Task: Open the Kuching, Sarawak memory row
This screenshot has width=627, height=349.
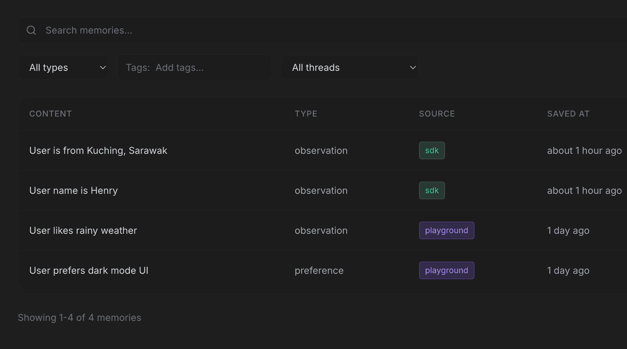Action: [x=98, y=150]
